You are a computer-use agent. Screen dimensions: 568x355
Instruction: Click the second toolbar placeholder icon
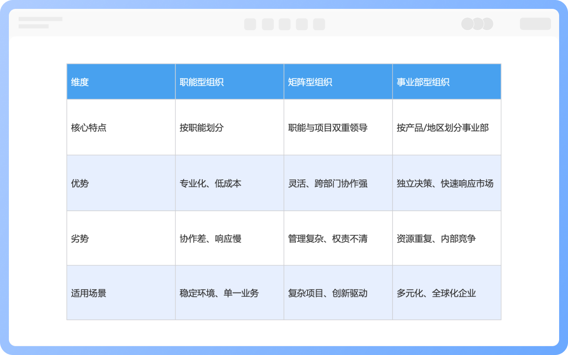267,24
